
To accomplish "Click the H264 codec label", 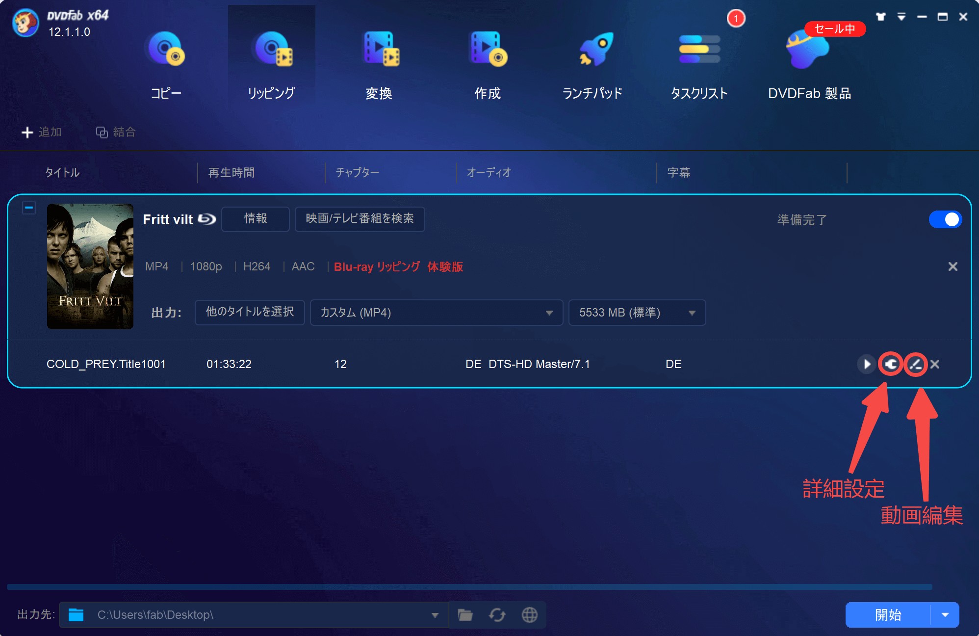I will point(257,266).
